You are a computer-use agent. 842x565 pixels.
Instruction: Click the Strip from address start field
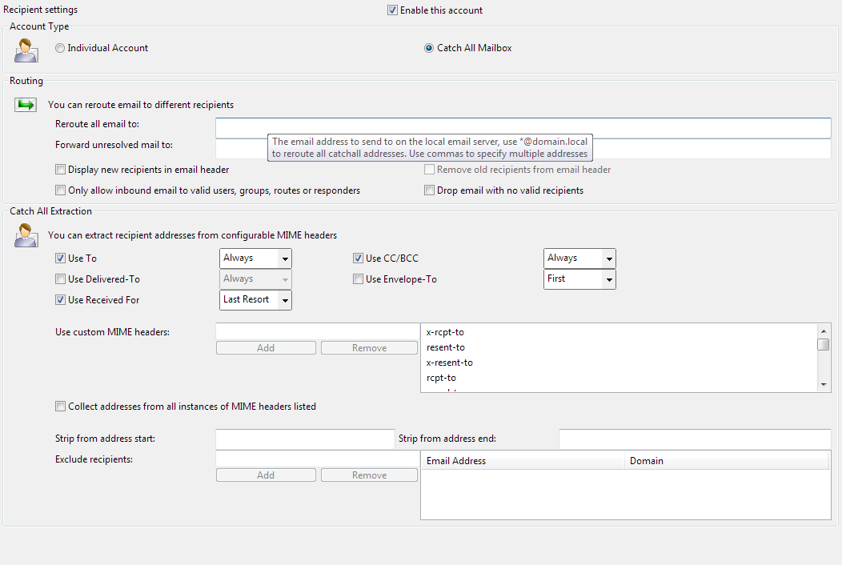(305, 439)
